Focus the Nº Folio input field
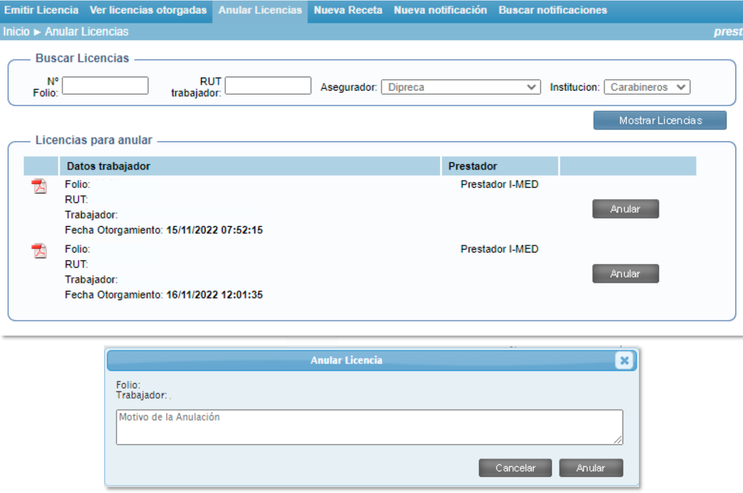 coord(105,86)
